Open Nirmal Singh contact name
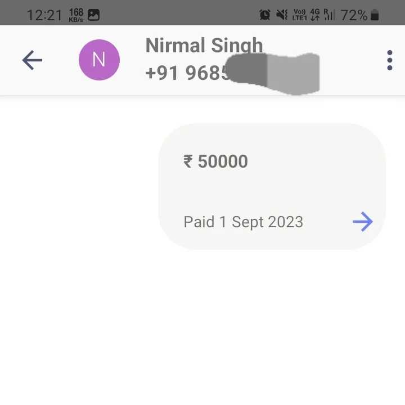Screen dimensions: 405x405 pyautogui.click(x=204, y=46)
